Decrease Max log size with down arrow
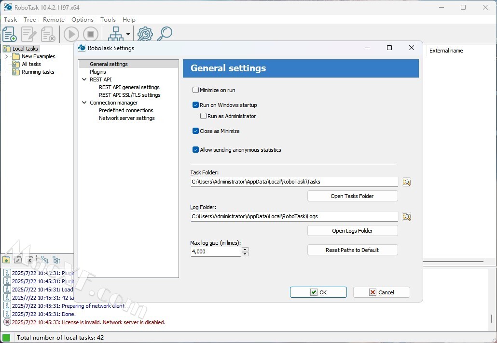 point(245,254)
